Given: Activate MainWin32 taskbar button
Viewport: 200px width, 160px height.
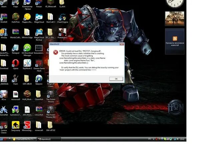Looking at the screenshot, I should point(49,139).
